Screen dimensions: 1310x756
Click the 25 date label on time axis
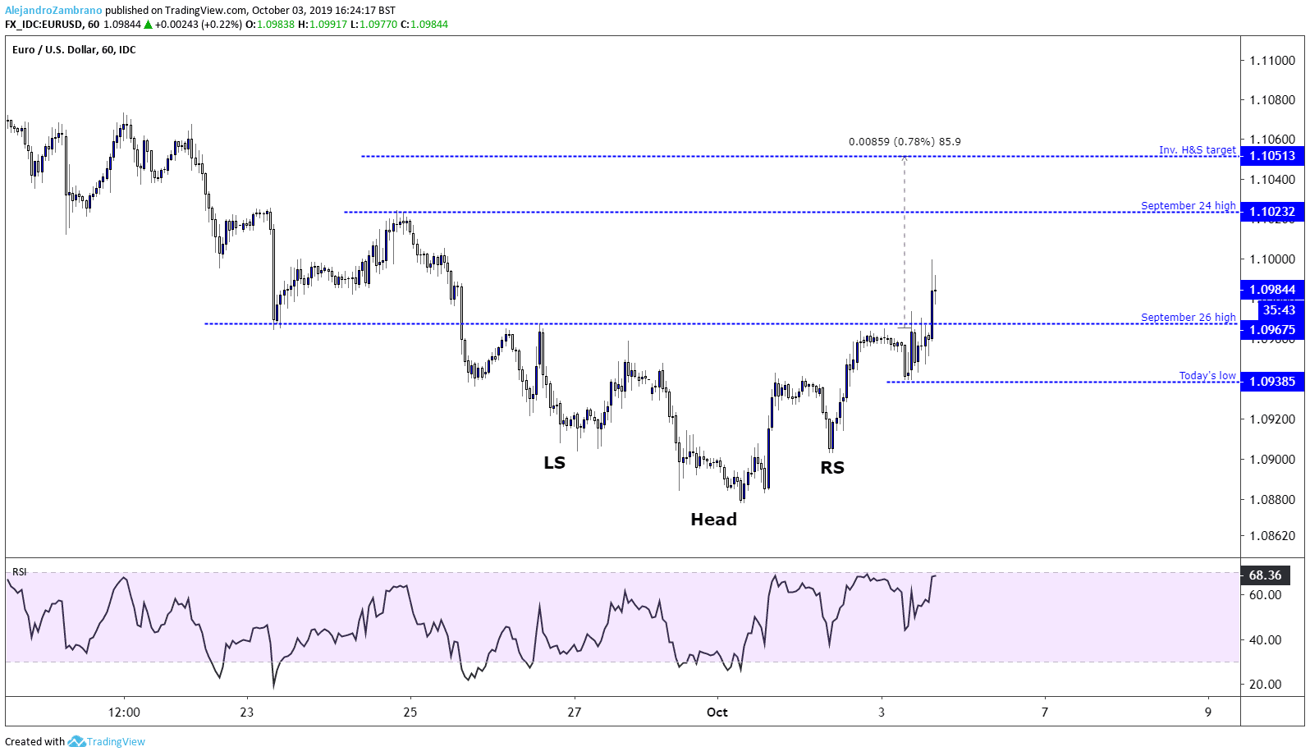coord(410,712)
